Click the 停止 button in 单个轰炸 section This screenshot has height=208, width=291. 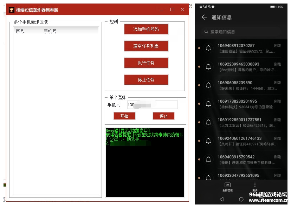pyautogui.click(x=163, y=116)
